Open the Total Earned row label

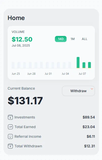point(25,127)
